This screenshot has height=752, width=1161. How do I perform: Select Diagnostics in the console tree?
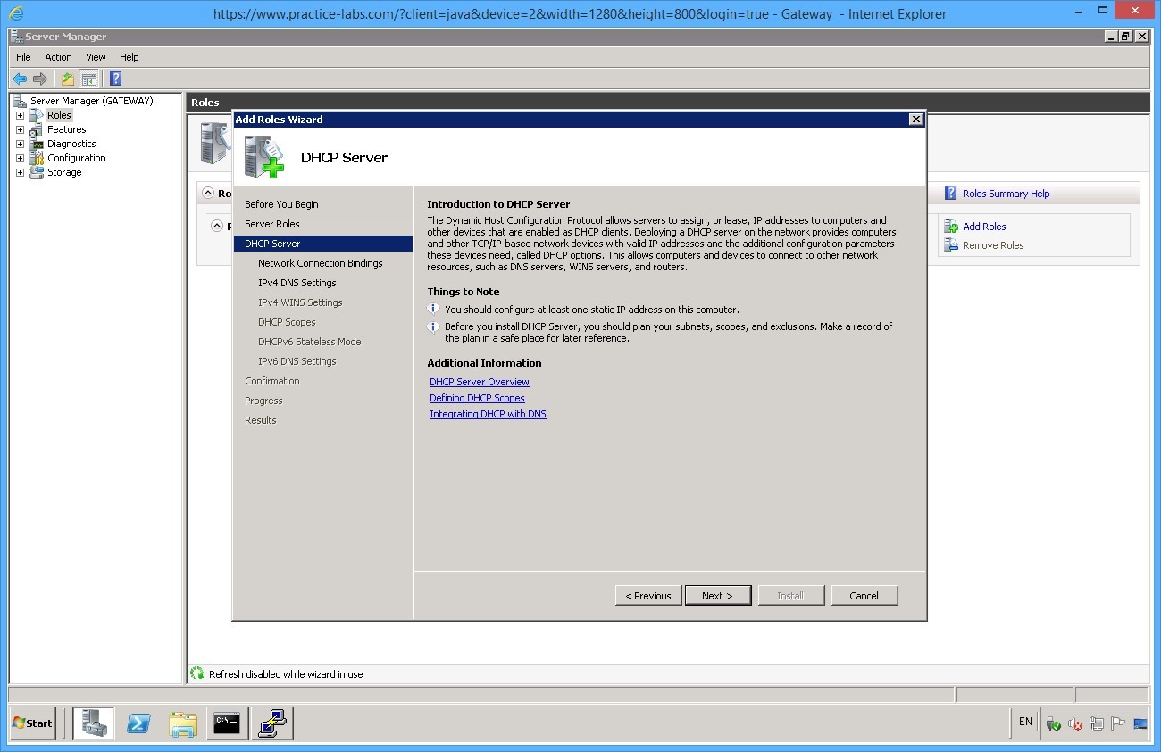click(x=71, y=144)
